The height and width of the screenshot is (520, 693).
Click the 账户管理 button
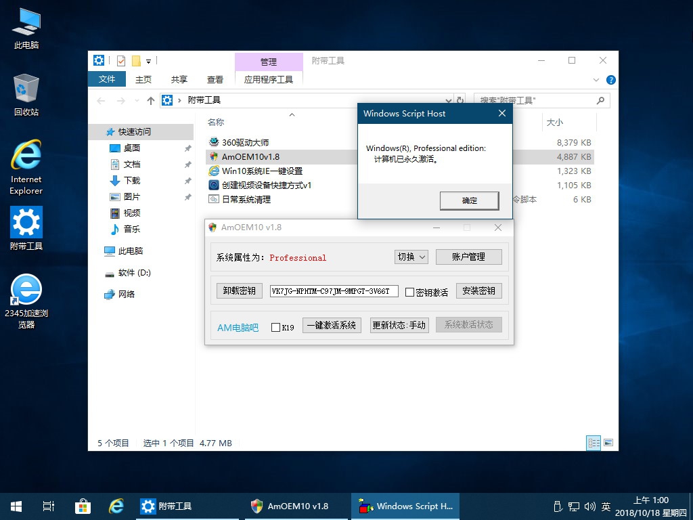pos(469,257)
